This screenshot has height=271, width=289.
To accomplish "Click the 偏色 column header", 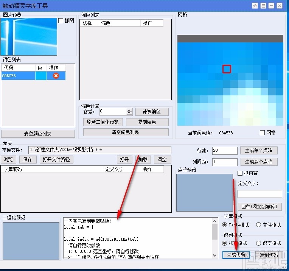I will [x=120, y=23].
